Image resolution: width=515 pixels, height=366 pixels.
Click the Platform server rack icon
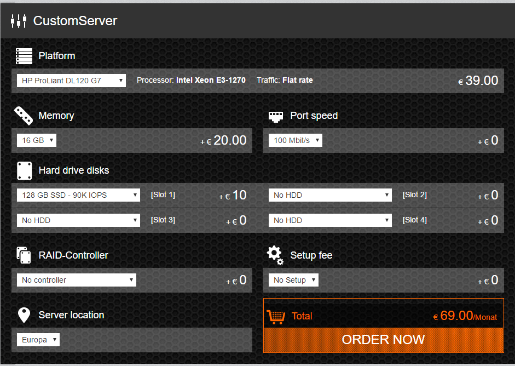(x=24, y=56)
